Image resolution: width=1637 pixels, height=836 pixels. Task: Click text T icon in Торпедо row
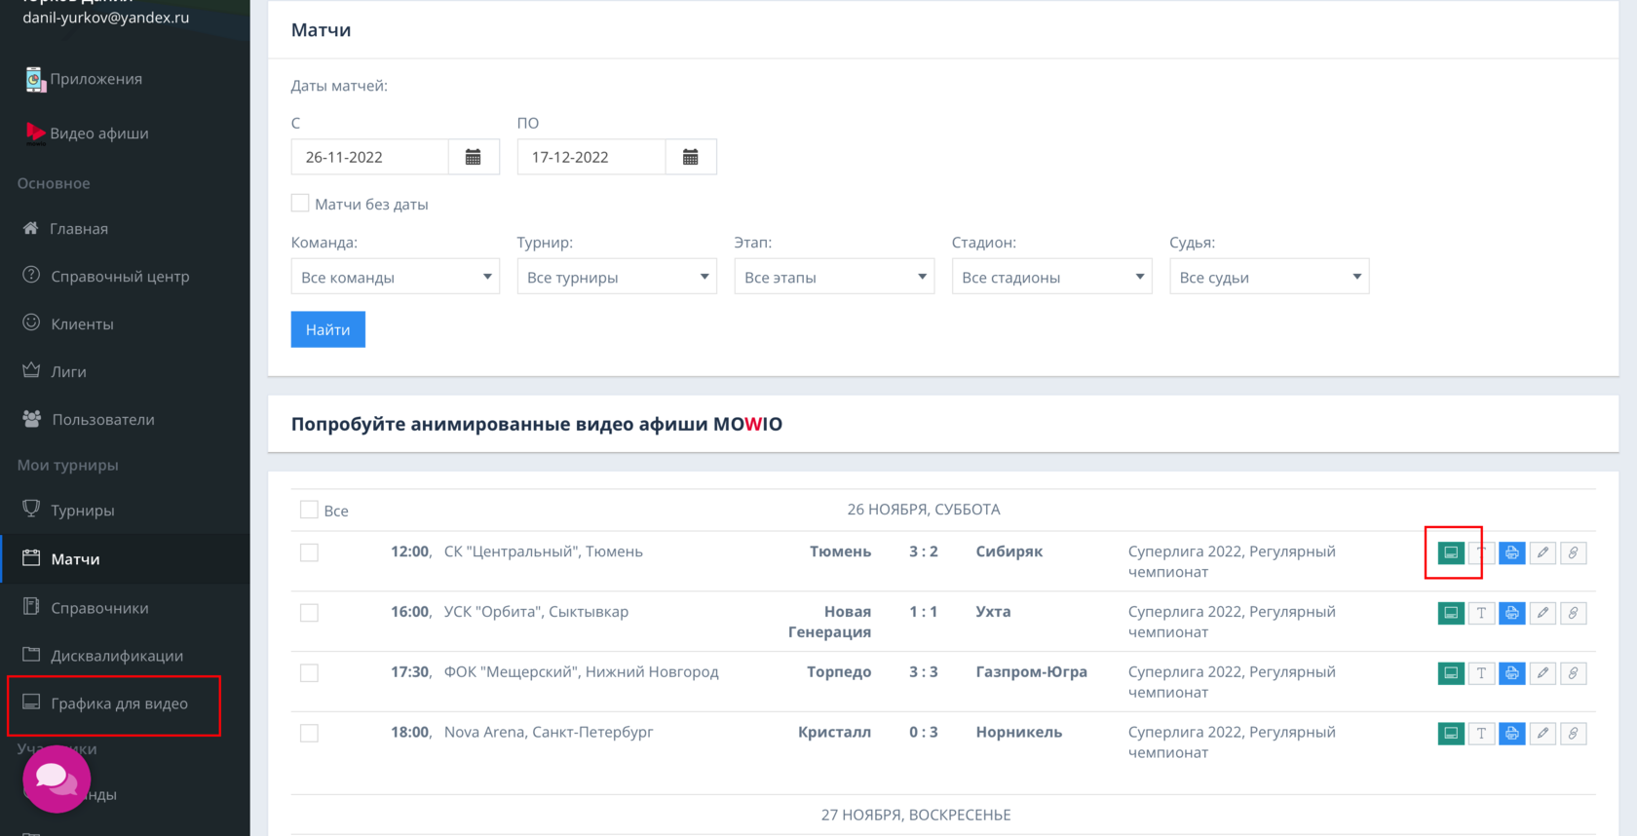tap(1481, 673)
